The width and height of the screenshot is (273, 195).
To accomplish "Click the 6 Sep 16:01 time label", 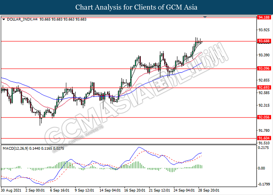I will pyautogui.click(x=60, y=190).
